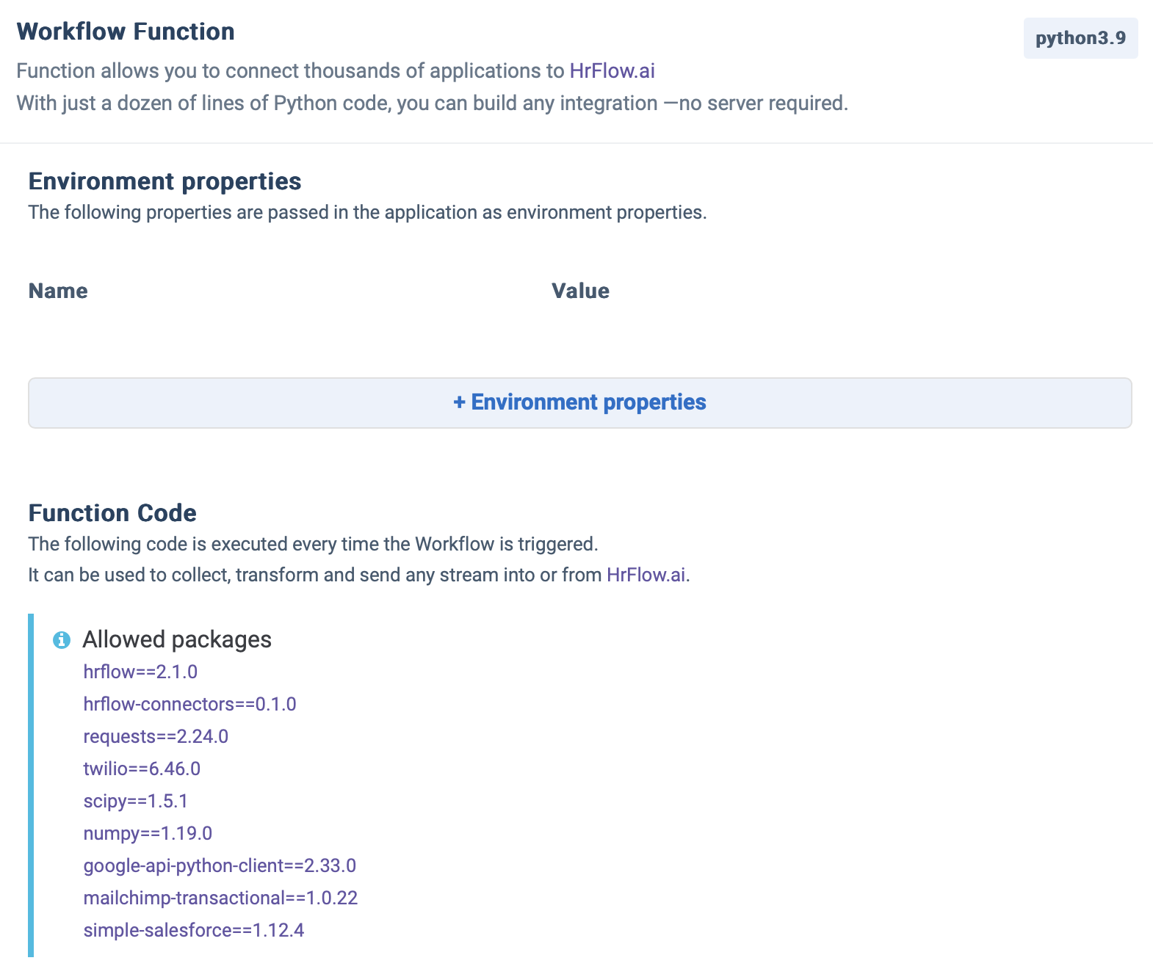The width and height of the screenshot is (1153, 966).
Task: Click the python3.9 runtime badge
Action: coord(1080,38)
